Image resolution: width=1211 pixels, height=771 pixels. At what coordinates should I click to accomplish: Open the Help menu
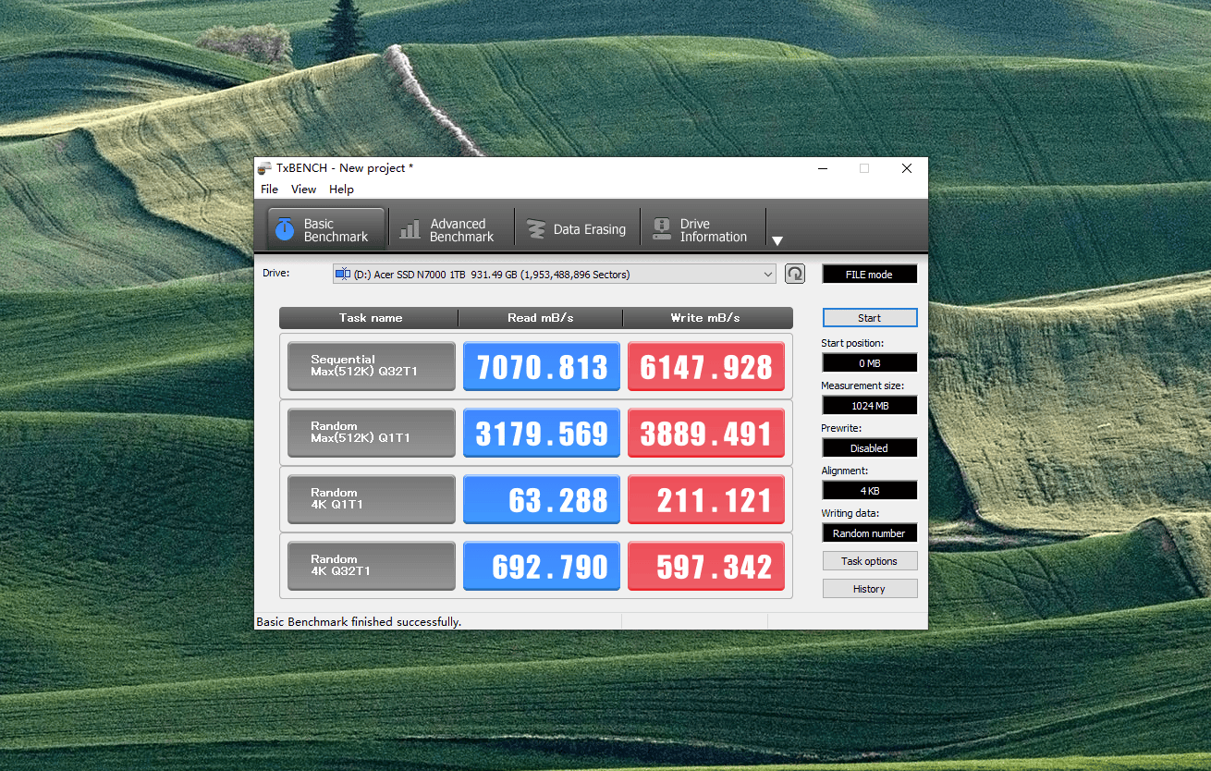pos(341,190)
